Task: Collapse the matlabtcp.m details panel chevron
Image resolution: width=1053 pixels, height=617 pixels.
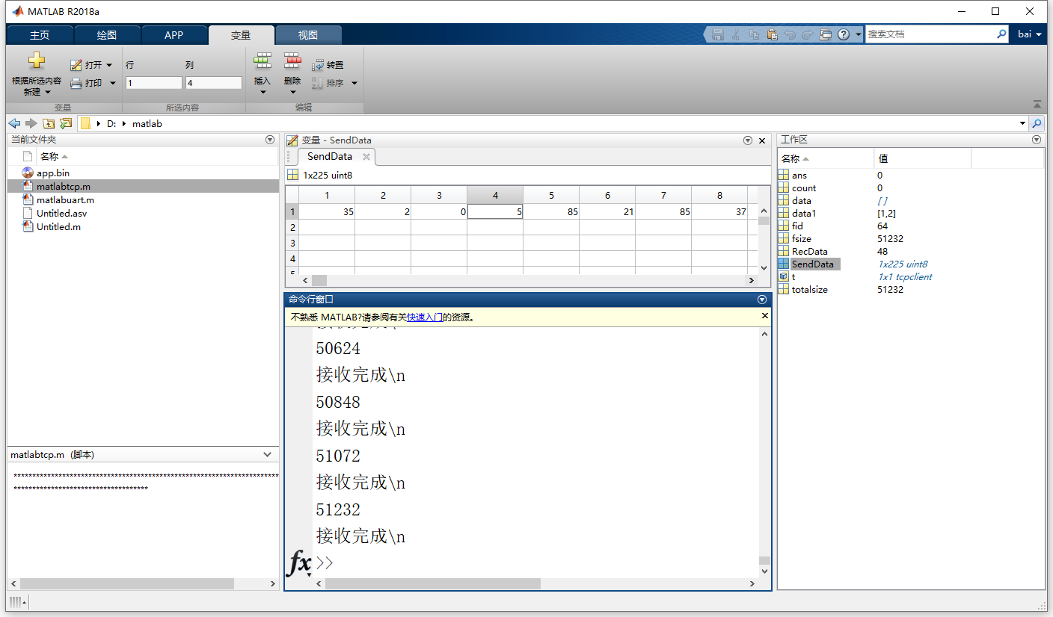Action: pyautogui.click(x=268, y=455)
